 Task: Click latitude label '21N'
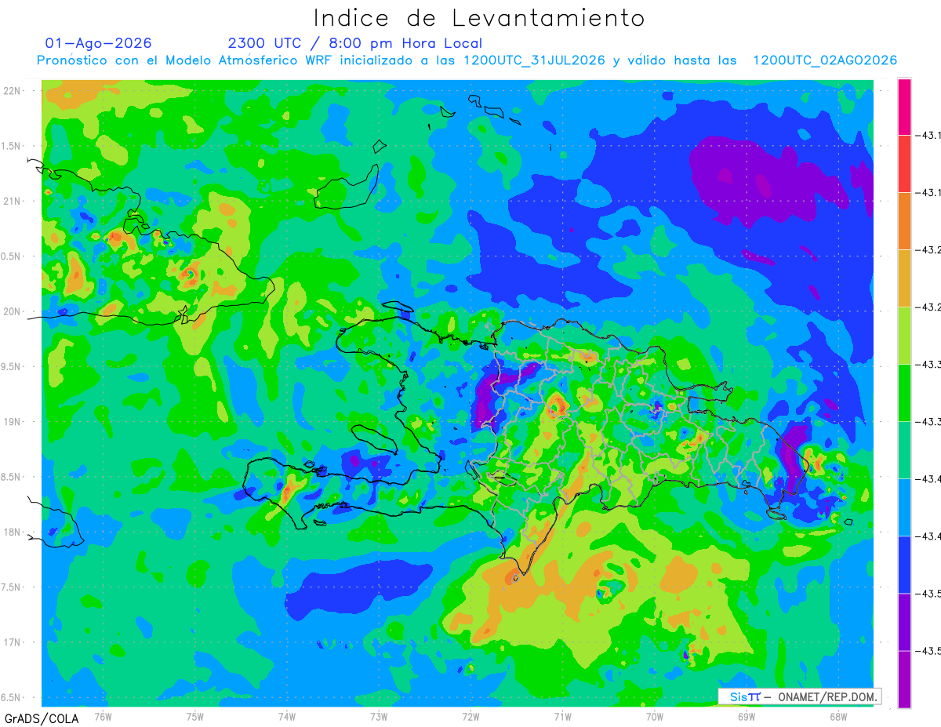pos(12,201)
